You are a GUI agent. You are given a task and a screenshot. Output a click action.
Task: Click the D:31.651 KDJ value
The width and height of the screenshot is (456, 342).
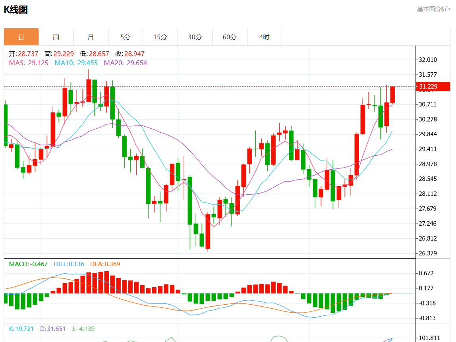tap(53, 328)
